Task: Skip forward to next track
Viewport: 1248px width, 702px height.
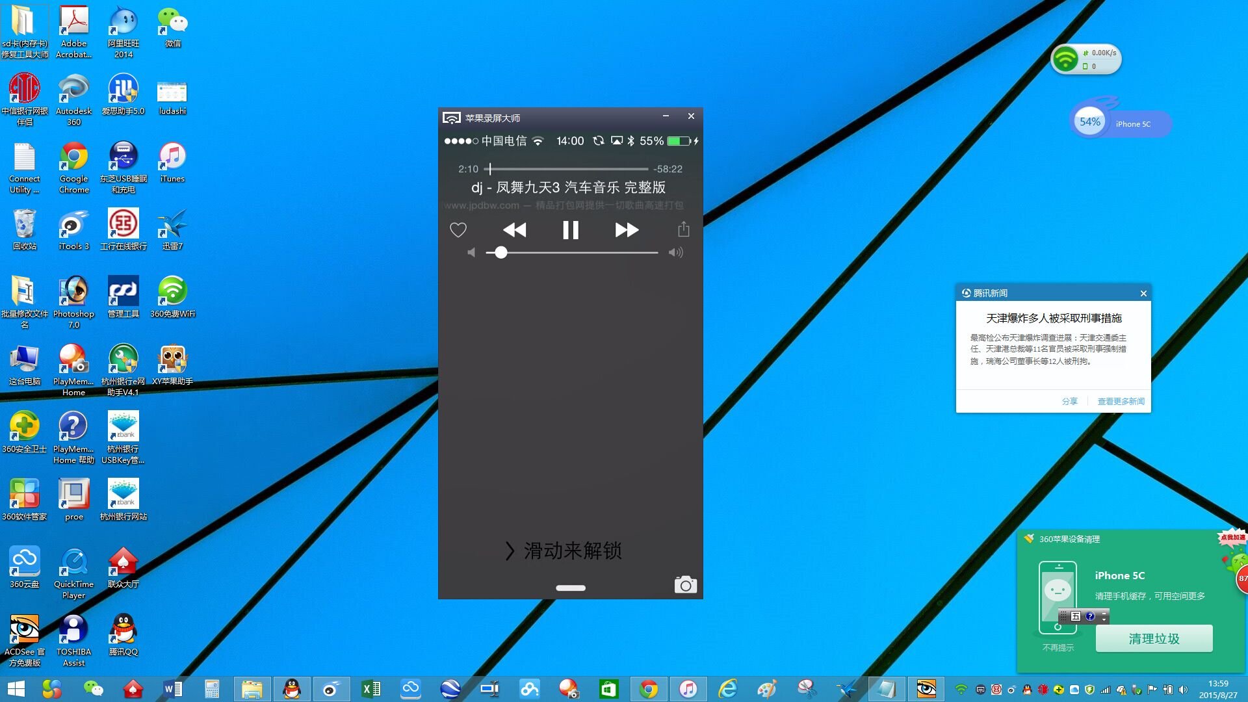Action: 627,229
